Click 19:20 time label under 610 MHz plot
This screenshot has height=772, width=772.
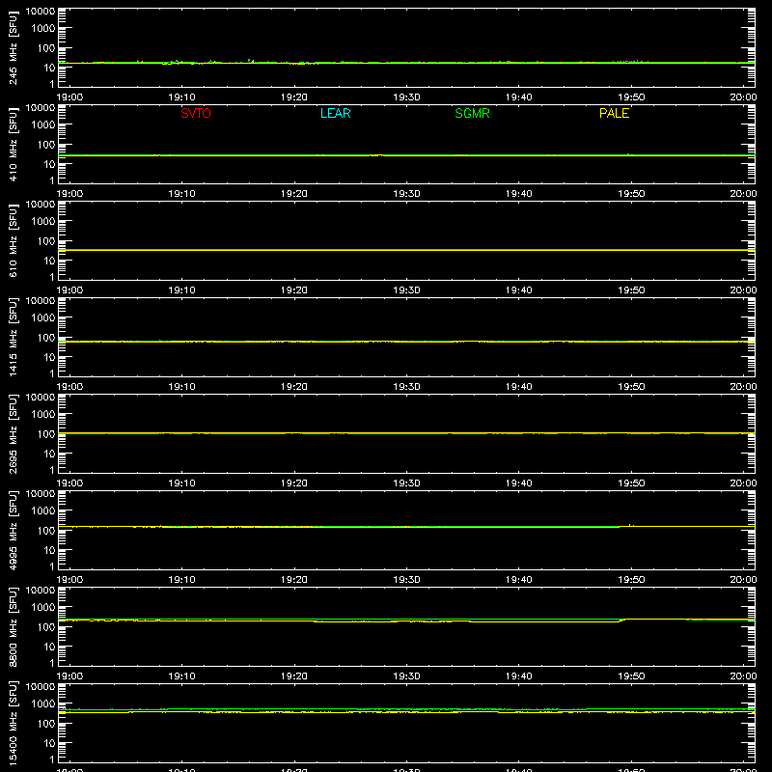coord(294,290)
